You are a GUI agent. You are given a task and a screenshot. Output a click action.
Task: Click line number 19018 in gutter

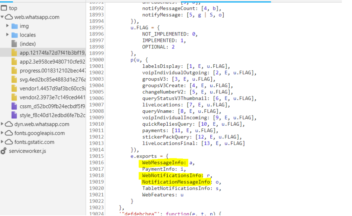96,175
